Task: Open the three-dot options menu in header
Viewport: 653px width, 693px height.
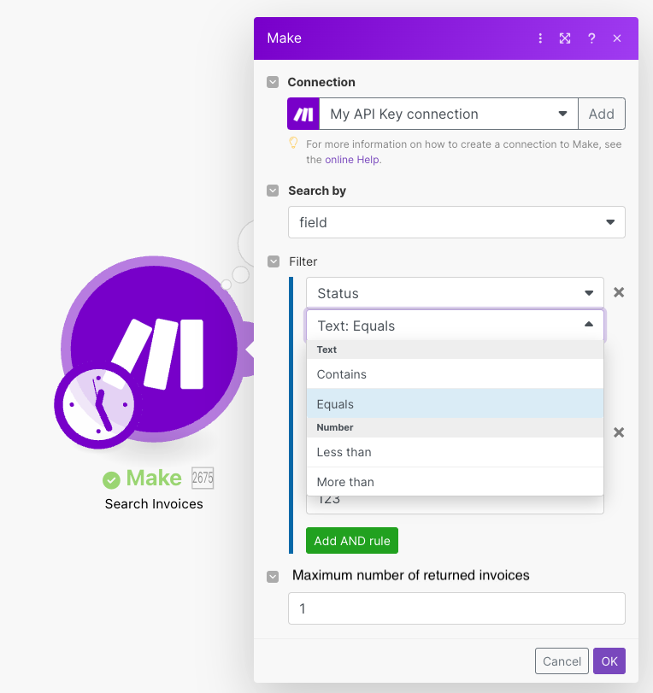Action: pyautogui.click(x=540, y=38)
